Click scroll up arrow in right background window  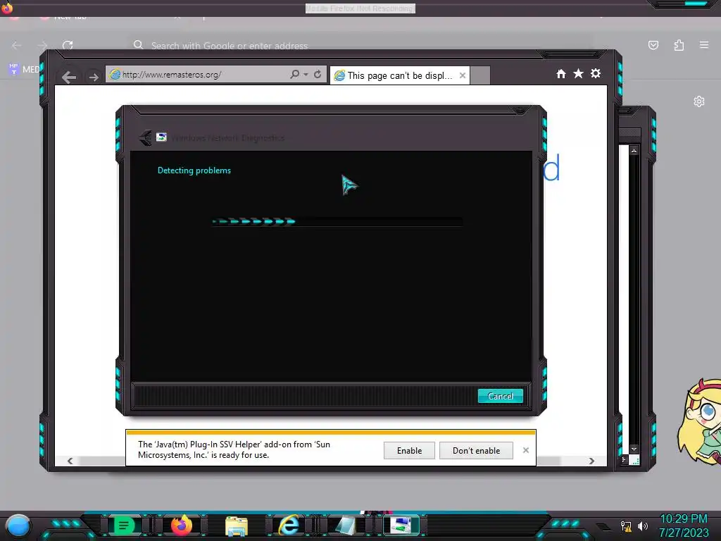(x=634, y=151)
